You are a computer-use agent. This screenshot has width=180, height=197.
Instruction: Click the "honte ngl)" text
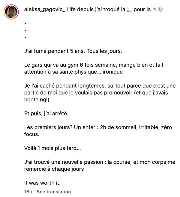pos(37,100)
